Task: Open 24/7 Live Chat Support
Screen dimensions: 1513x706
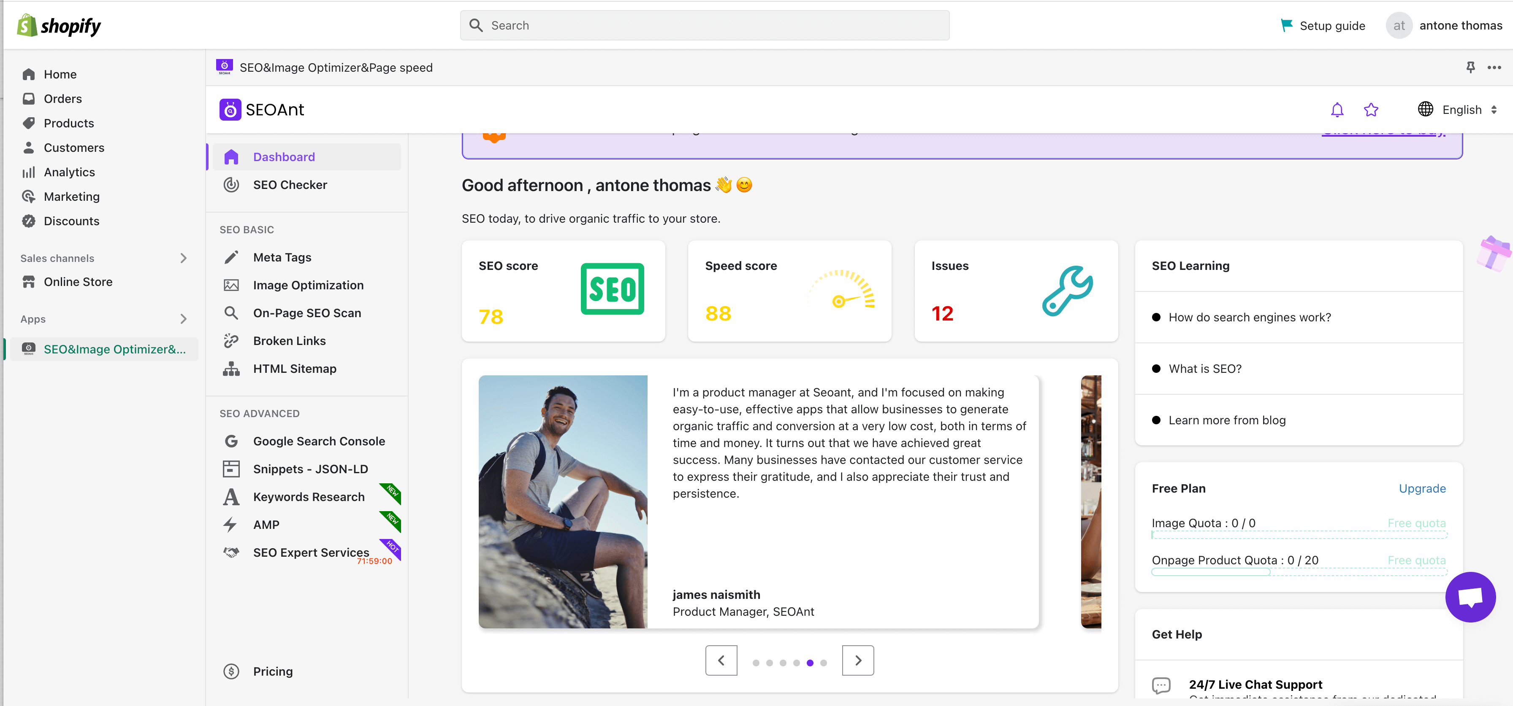Action: (1255, 684)
